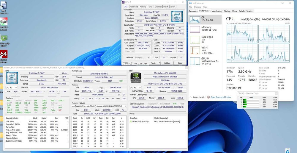297x153 pixels.
Task: Open the About tab in CPU-Z
Action: coord(173,7)
